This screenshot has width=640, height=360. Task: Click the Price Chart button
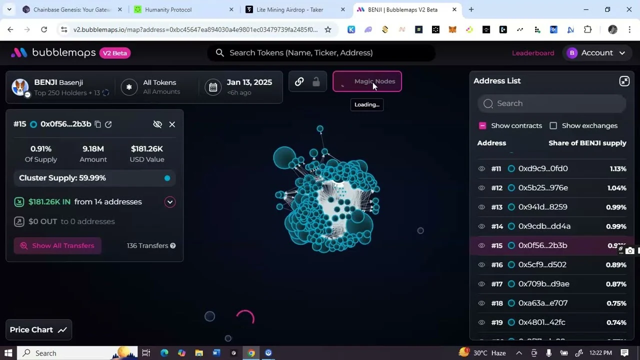coord(38,329)
